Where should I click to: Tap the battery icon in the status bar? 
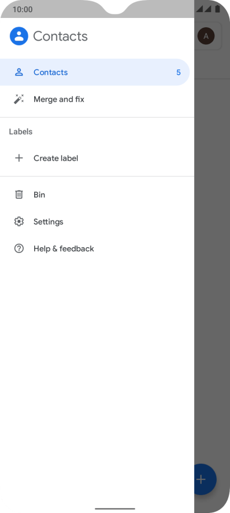[x=218, y=9]
